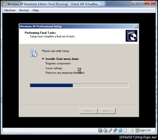The width and height of the screenshot is (158, 140).
Task: Click the disabled Next button
Action: [x=107, y=111]
